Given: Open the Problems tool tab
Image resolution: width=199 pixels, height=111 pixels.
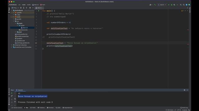Looking at the screenshot, I should (41, 108).
